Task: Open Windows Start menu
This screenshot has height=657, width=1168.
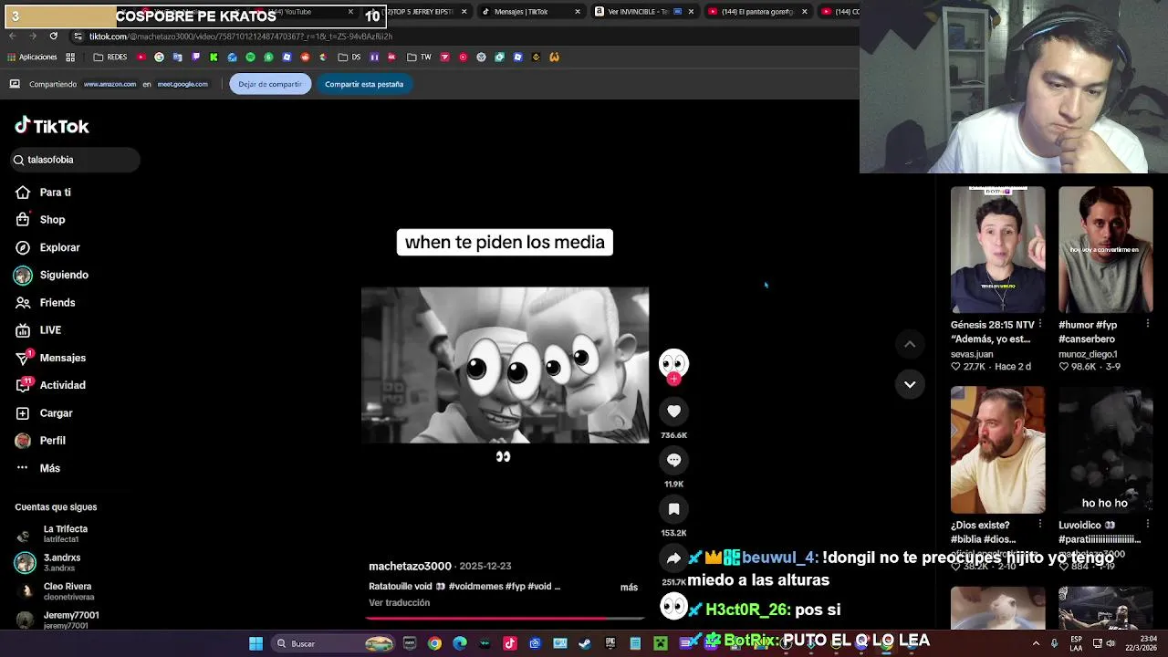Action: coord(256,643)
